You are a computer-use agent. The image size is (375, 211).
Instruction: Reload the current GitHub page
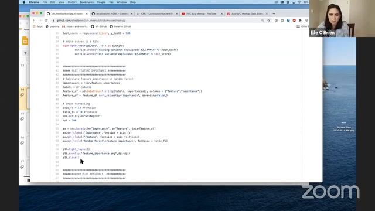click(x=46, y=21)
